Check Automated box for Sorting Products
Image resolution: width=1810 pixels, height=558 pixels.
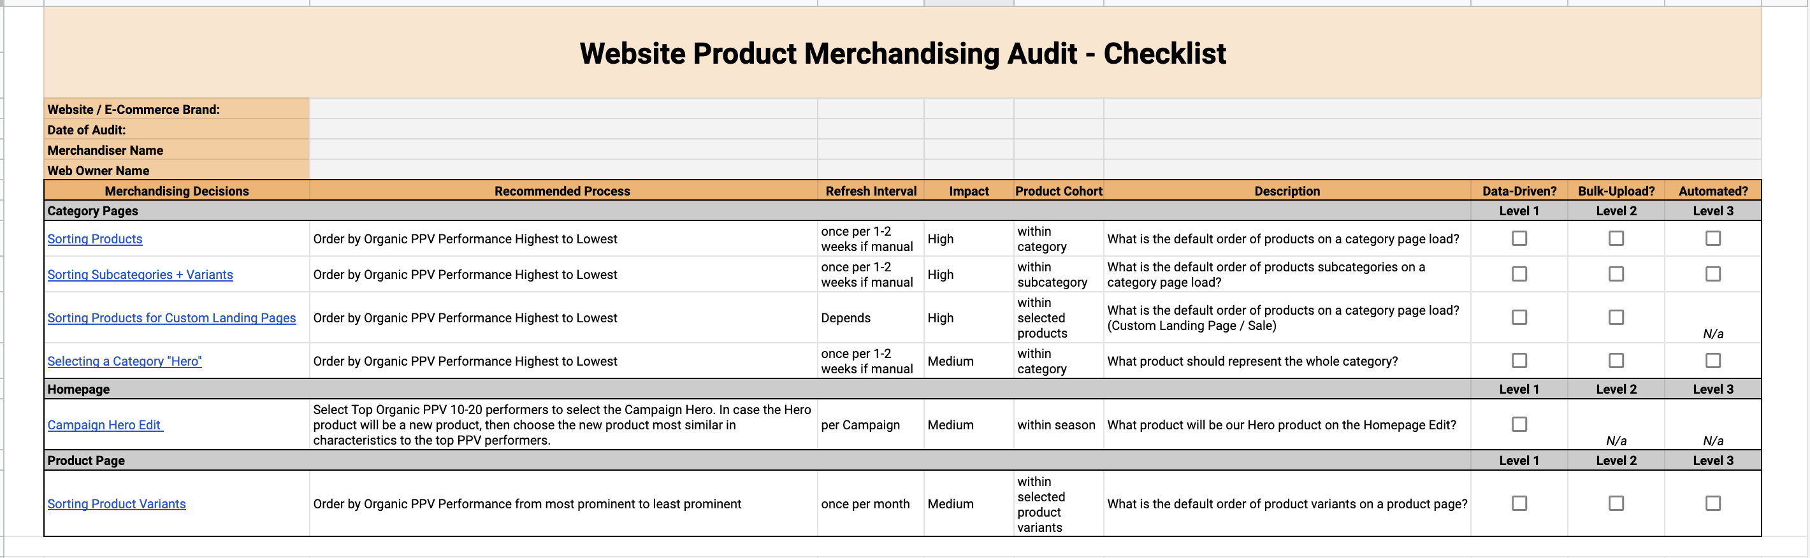coord(1713,239)
